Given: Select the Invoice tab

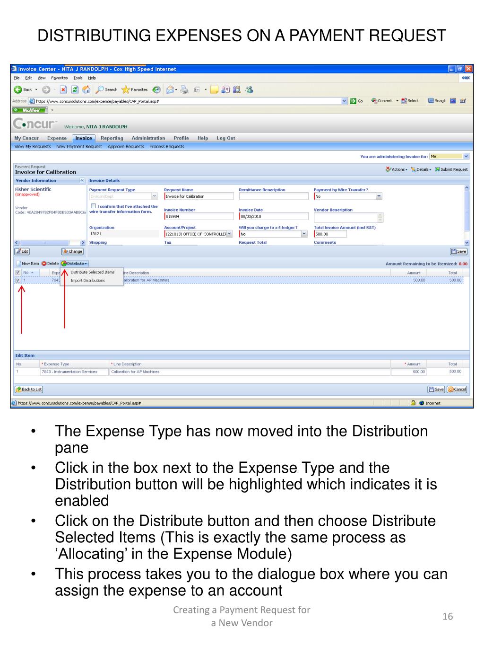Looking at the screenshot, I should click(84, 138).
